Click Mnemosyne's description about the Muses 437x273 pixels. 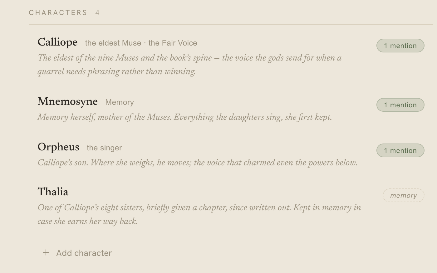(x=184, y=117)
